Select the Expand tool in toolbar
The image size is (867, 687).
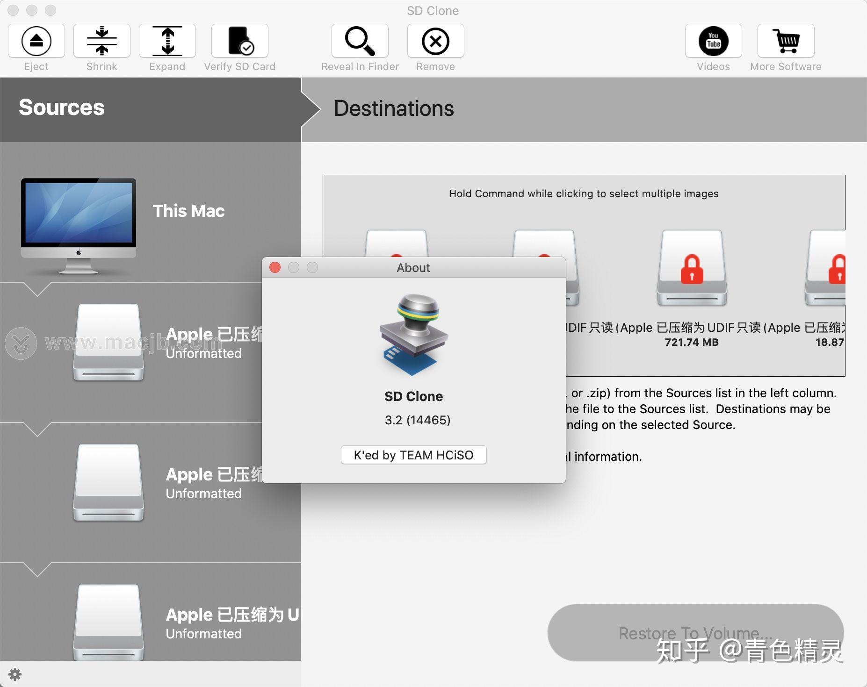(167, 41)
